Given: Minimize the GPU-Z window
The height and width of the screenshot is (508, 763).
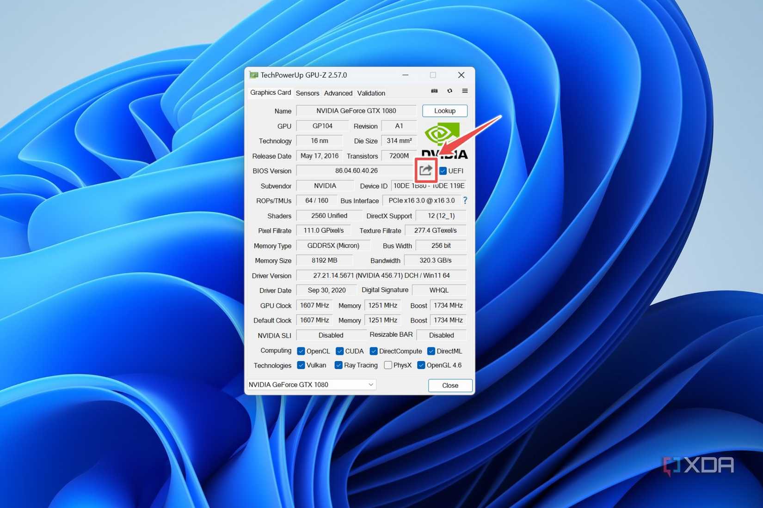Looking at the screenshot, I should point(405,75).
